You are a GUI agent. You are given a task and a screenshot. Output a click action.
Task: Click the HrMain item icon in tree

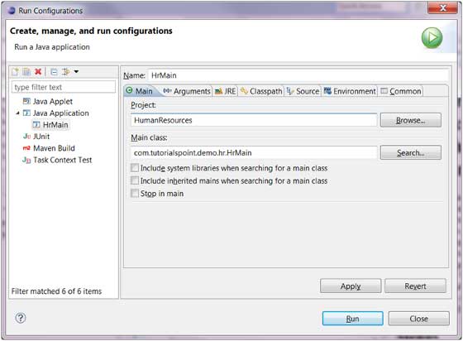click(36, 125)
